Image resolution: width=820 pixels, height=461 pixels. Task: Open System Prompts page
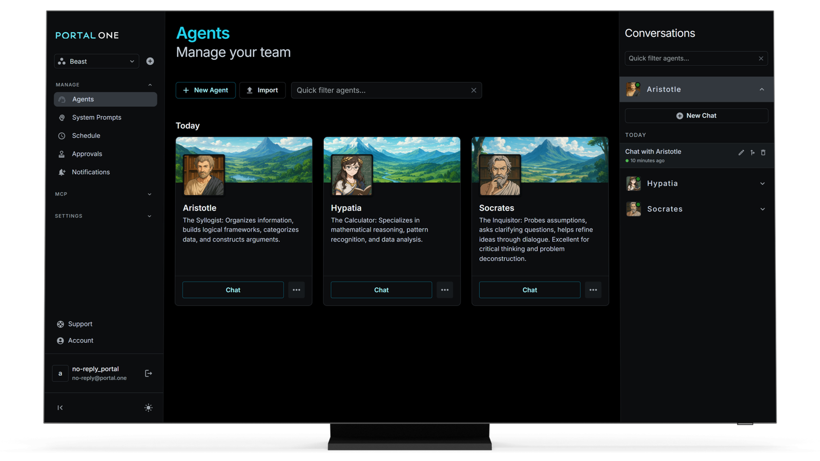coord(96,117)
